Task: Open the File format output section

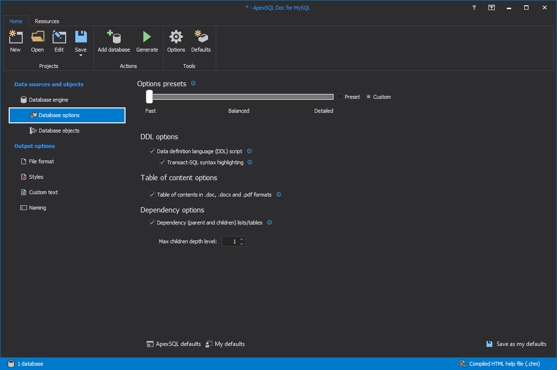Action: [67, 161]
